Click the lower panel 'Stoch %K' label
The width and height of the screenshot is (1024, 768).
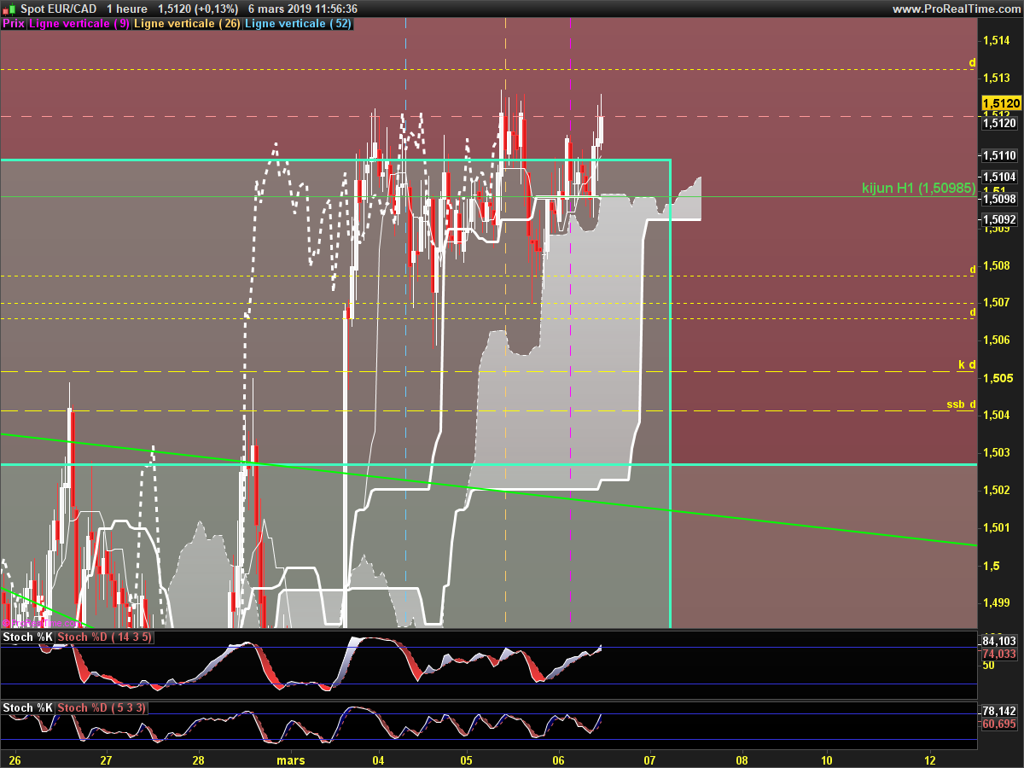click(28, 707)
